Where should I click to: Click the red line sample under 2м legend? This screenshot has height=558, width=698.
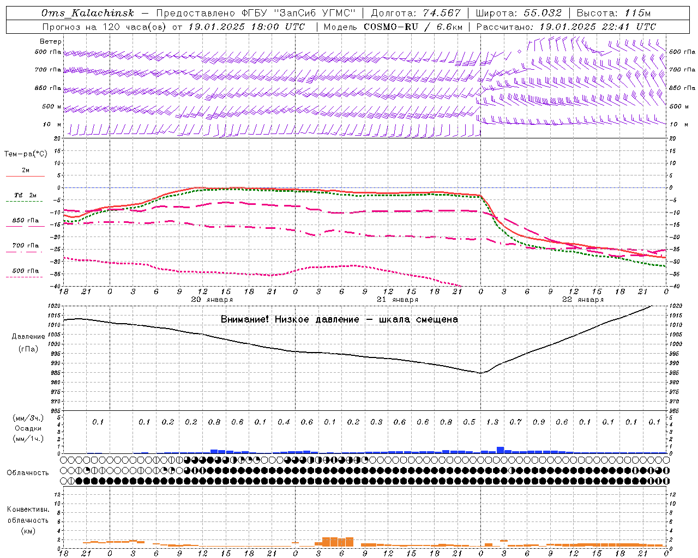(x=25, y=176)
